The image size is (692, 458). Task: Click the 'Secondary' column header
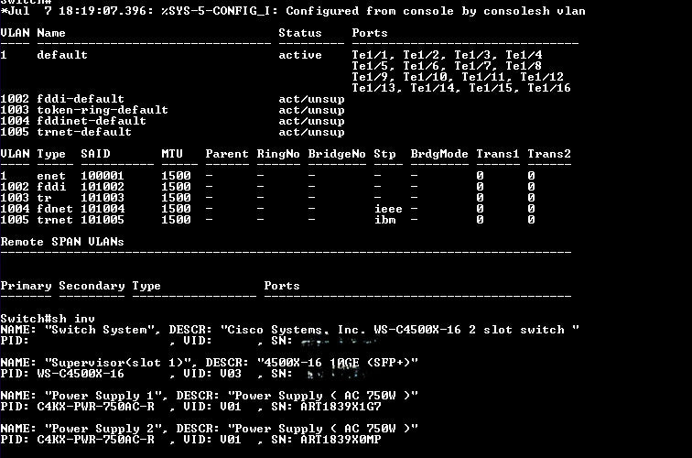click(x=92, y=286)
